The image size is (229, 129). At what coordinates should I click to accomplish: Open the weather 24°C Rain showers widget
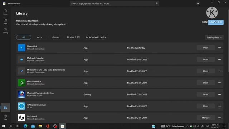click(x=172, y=126)
